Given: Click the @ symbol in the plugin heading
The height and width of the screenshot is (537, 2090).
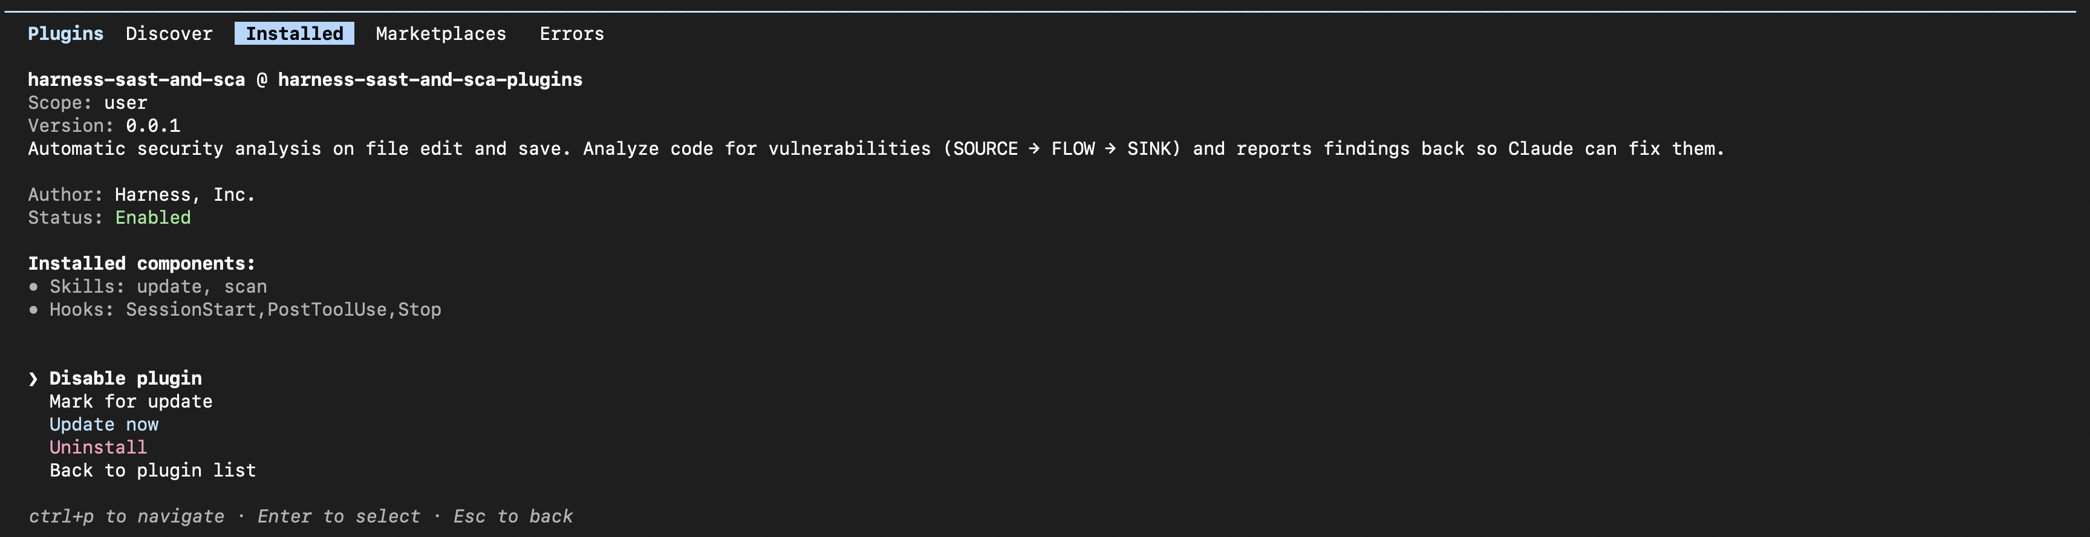Looking at the screenshot, I should pos(261,80).
